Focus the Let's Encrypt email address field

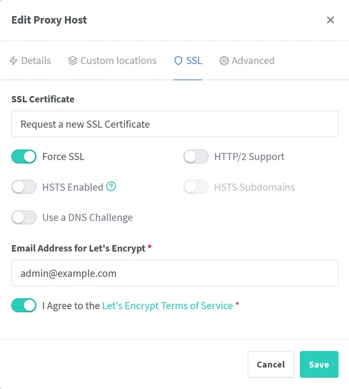174,273
